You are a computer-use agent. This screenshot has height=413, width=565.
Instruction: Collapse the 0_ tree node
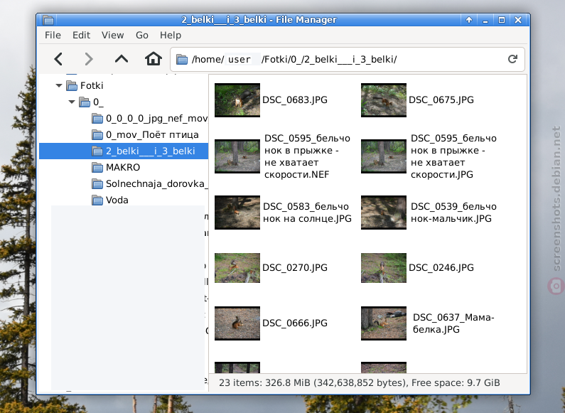pyautogui.click(x=72, y=102)
